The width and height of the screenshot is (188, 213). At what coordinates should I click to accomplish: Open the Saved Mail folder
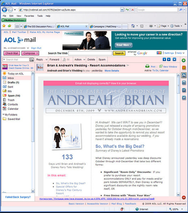click(14, 119)
